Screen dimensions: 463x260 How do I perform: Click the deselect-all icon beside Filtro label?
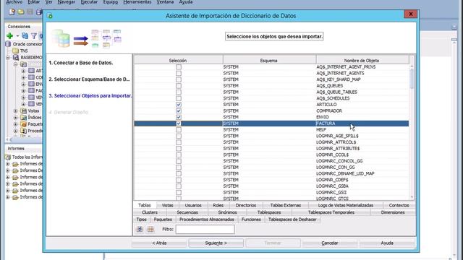pos(150,229)
